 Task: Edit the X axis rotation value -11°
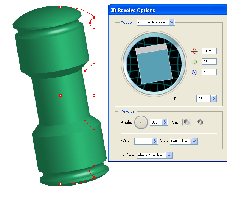[x=209, y=51]
